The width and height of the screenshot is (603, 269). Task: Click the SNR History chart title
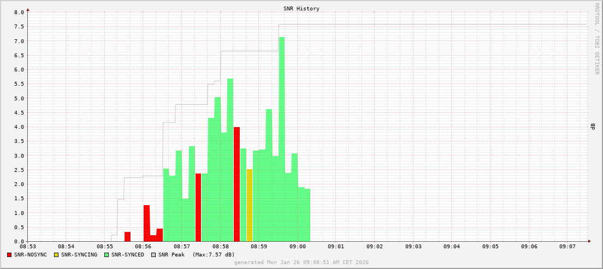(301, 9)
